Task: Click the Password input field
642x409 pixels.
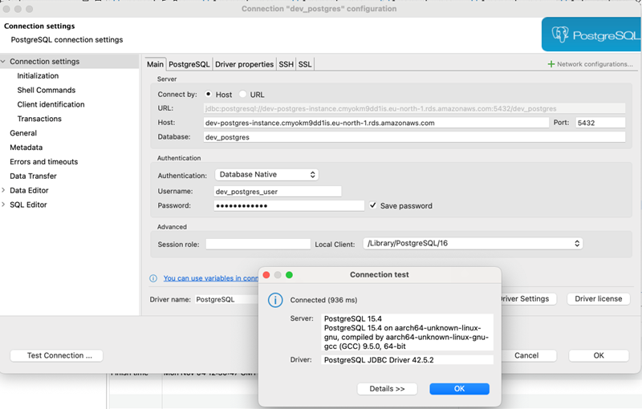Action: coord(289,206)
